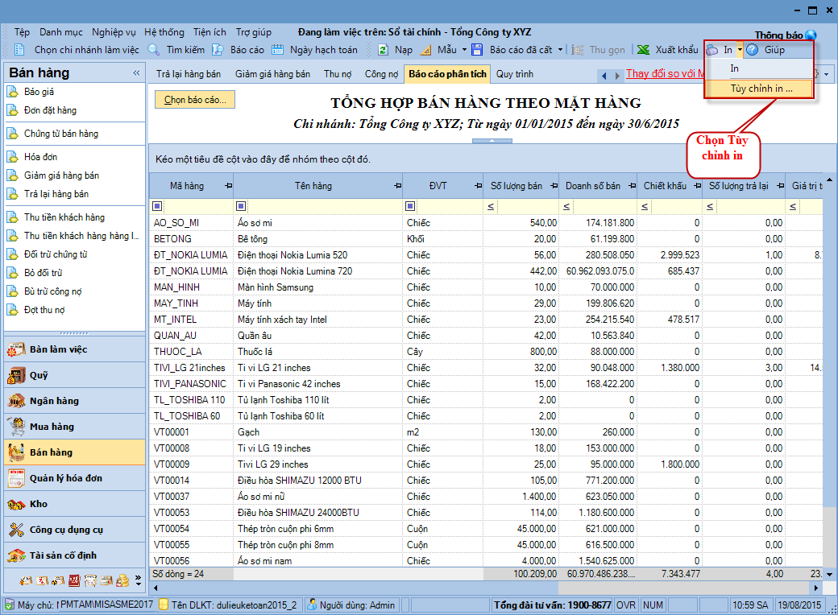Expand the Mẫu dropdown arrow
Image resolution: width=838 pixels, height=615 pixels.
click(464, 50)
